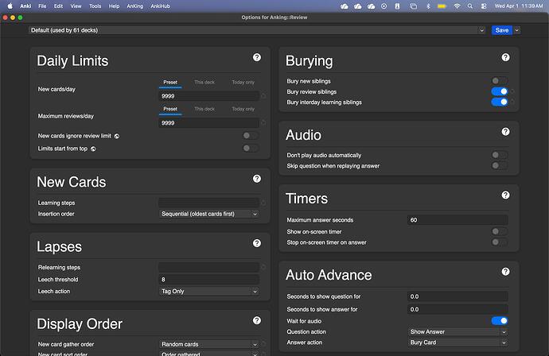Disable Bury interday learning siblings

(x=500, y=102)
